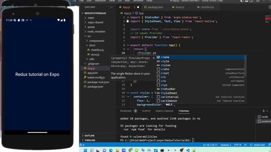This screenshot has height=152, width=271.
Task: Open the Windows Start menu
Action: point(85,150)
